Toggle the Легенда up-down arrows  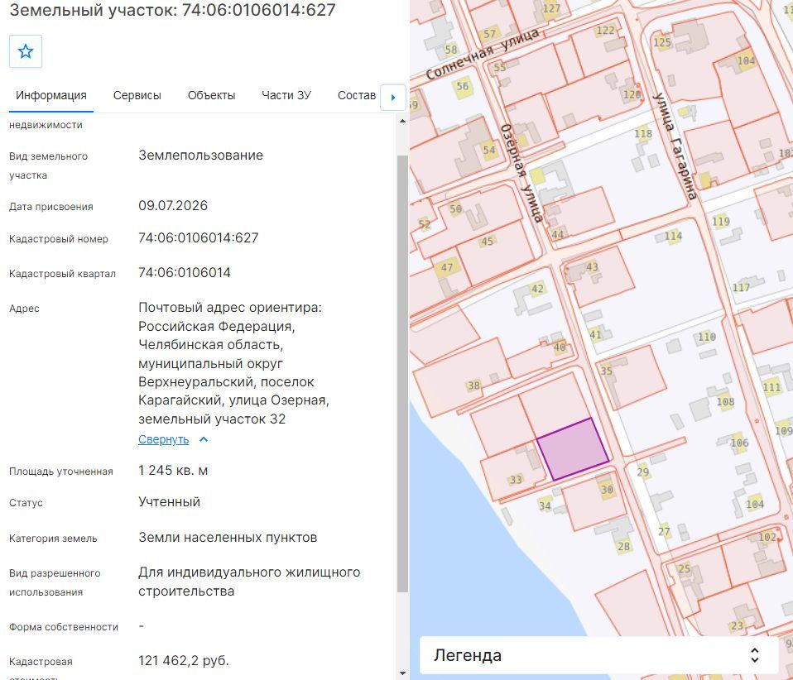tap(755, 655)
